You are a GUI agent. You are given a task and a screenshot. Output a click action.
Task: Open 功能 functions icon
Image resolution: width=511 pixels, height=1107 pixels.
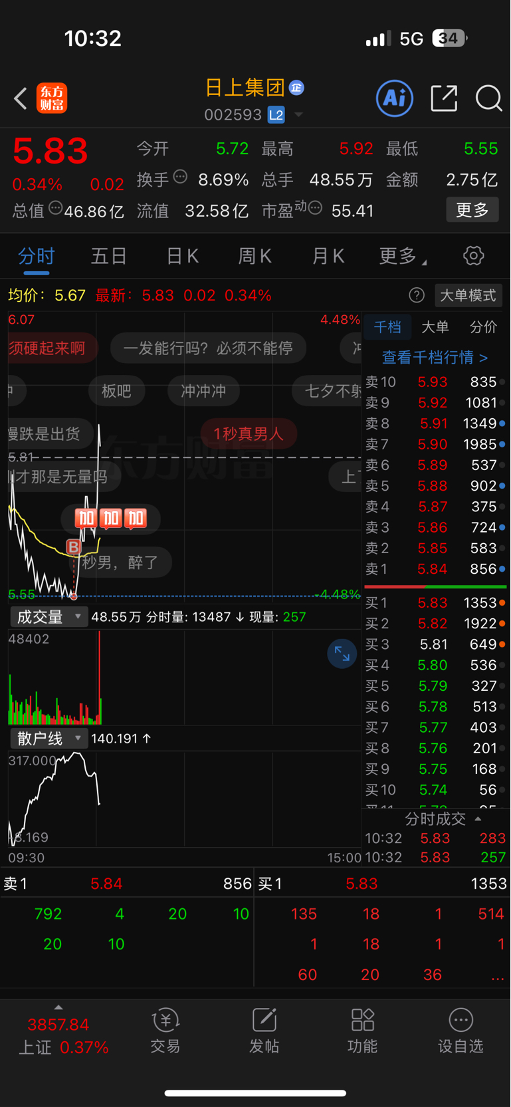point(362,1031)
